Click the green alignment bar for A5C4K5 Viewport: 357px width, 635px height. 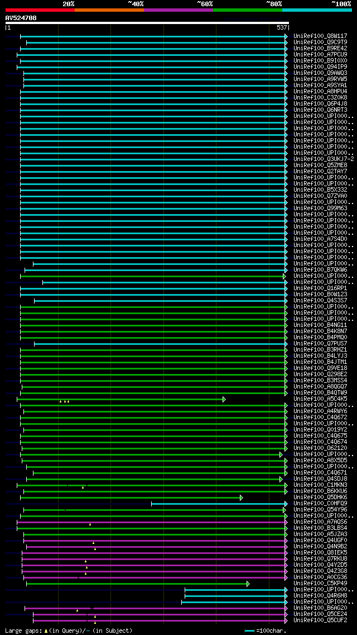(x=121, y=399)
